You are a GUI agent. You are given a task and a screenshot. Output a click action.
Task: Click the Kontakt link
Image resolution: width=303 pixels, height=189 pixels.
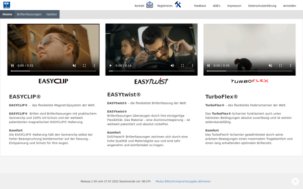pos(139,6)
